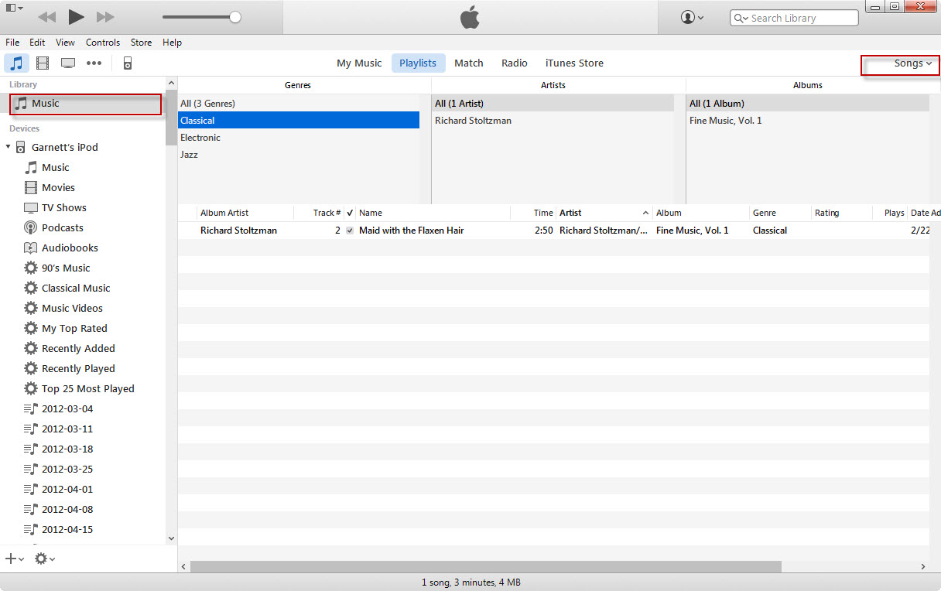Open the window sidebar menu icon
This screenshot has height=591, width=941.
[x=15, y=8]
